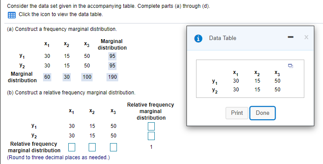Click 'Click the icon to view the data table' link
The width and height of the screenshot is (323, 164).
click(61, 14)
